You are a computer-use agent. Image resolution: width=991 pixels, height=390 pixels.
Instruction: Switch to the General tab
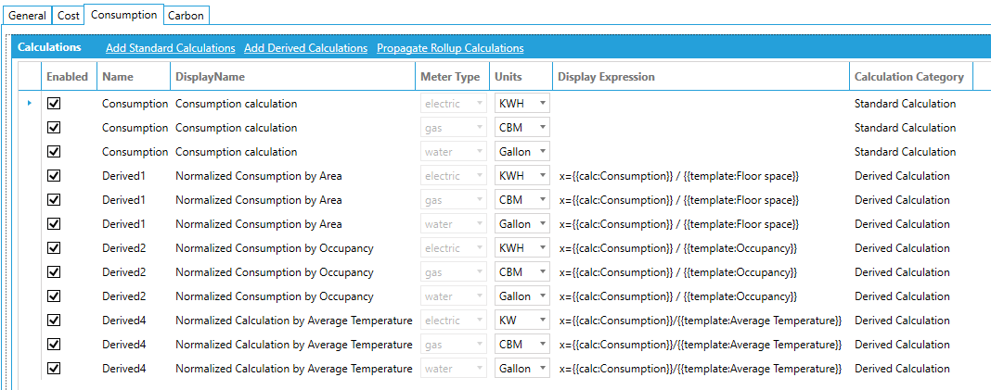[x=27, y=16]
